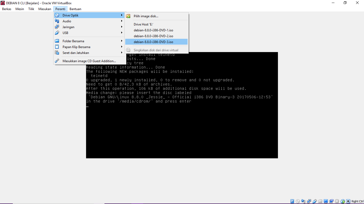The width and height of the screenshot is (364, 204).
Task: Click the display status bar indicator
Action: 326,201
